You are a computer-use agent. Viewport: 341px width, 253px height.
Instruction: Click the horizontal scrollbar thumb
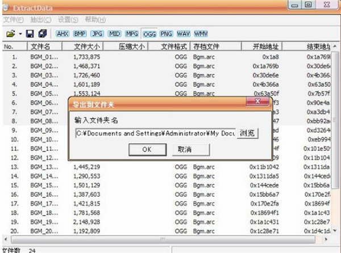163,239
